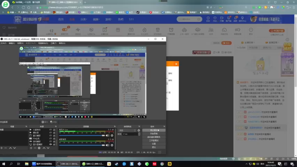Open the gift box icon in streamer toolbar
Viewport: 297px width, 167px height.
[x=118, y=30]
